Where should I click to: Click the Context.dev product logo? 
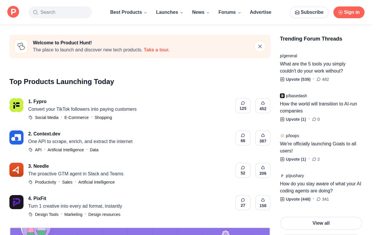tap(16, 137)
